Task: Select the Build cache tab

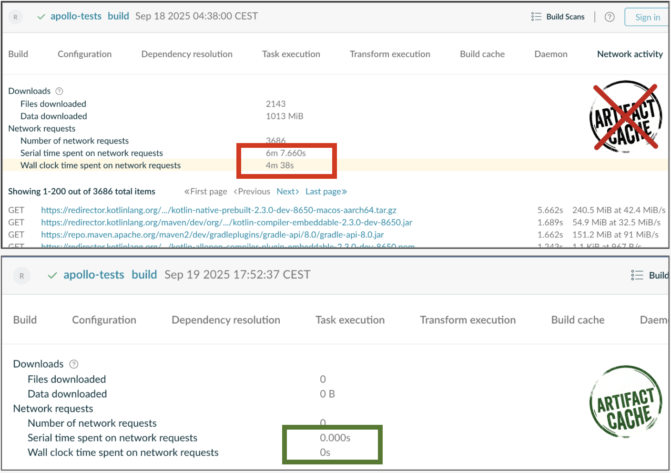Action: click(x=482, y=54)
